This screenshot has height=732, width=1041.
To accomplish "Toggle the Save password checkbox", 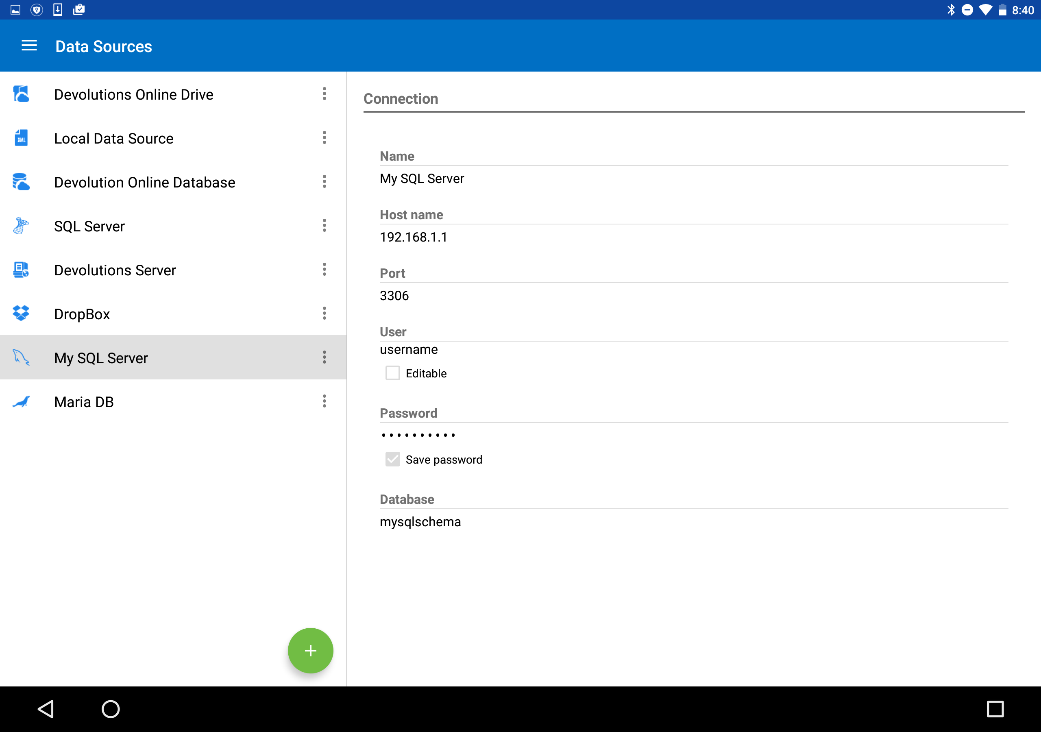I will point(393,460).
